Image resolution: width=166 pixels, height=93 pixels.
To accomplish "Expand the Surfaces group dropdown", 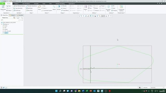I will 111,13.
